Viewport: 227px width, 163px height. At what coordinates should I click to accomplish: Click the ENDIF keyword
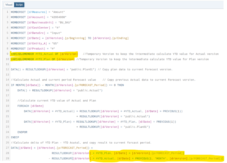coord(15,137)
